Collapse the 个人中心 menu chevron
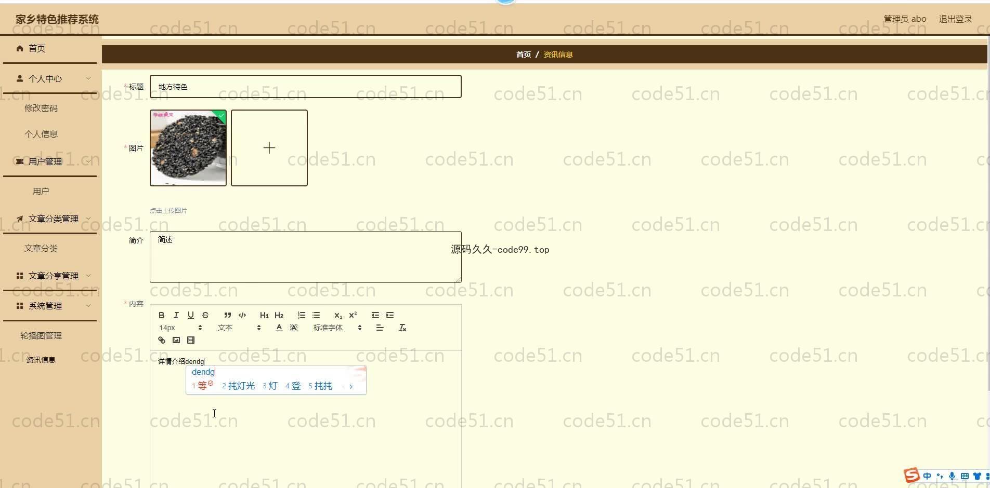The image size is (990, 488). pyautogui.click(x=88, y=78)
